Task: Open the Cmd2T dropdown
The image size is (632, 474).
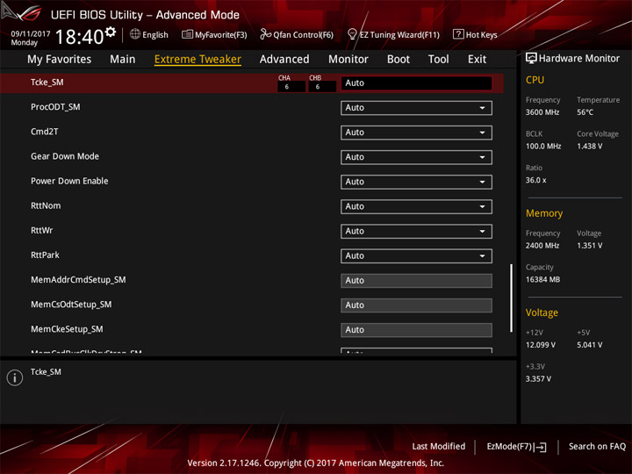Action: [416, 133]
